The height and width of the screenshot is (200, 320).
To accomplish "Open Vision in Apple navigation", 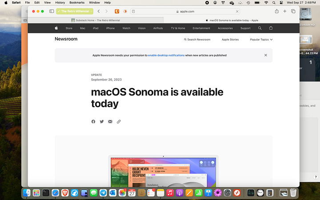I will click(142, 28).
